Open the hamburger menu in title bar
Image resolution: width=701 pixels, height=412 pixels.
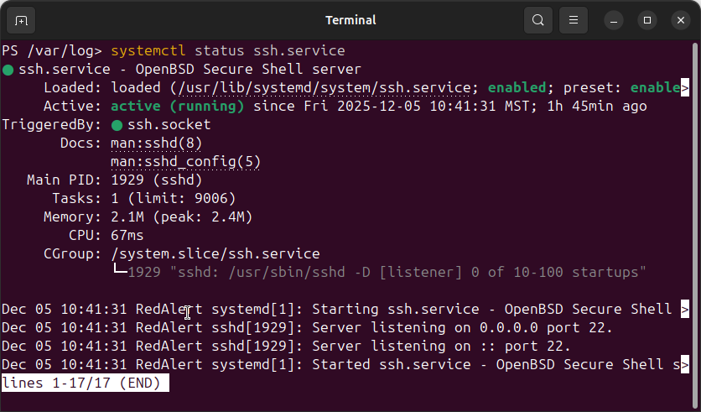574,19
